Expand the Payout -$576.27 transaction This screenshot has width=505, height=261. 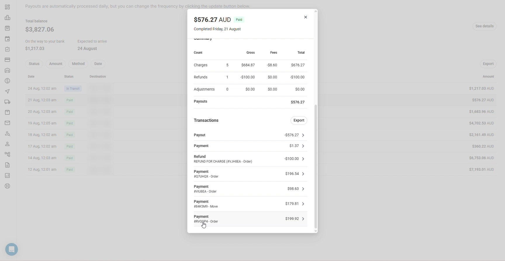[250, 135]
